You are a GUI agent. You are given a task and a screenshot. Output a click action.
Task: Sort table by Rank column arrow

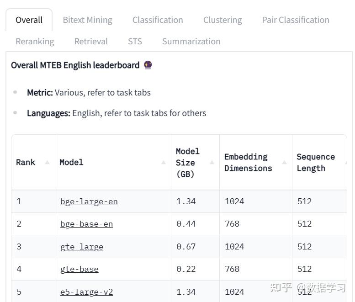point(47,162)
